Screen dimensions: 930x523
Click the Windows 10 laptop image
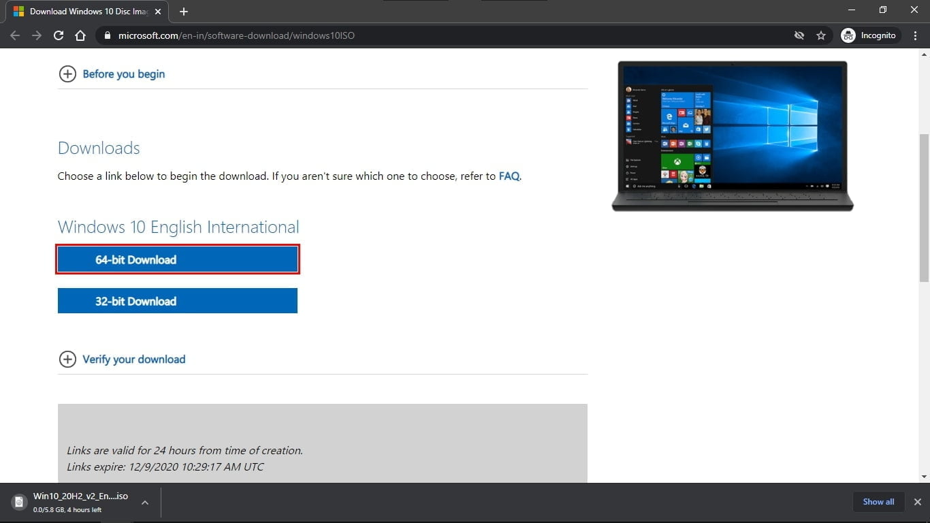point(733,136)
